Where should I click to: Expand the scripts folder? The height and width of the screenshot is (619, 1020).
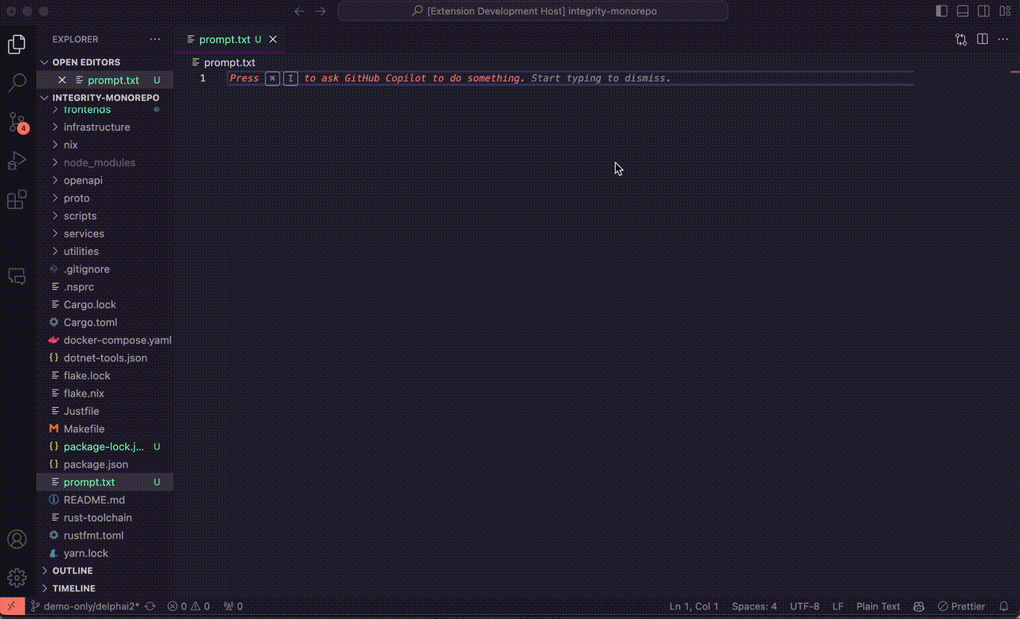click(x=104, y=216)
